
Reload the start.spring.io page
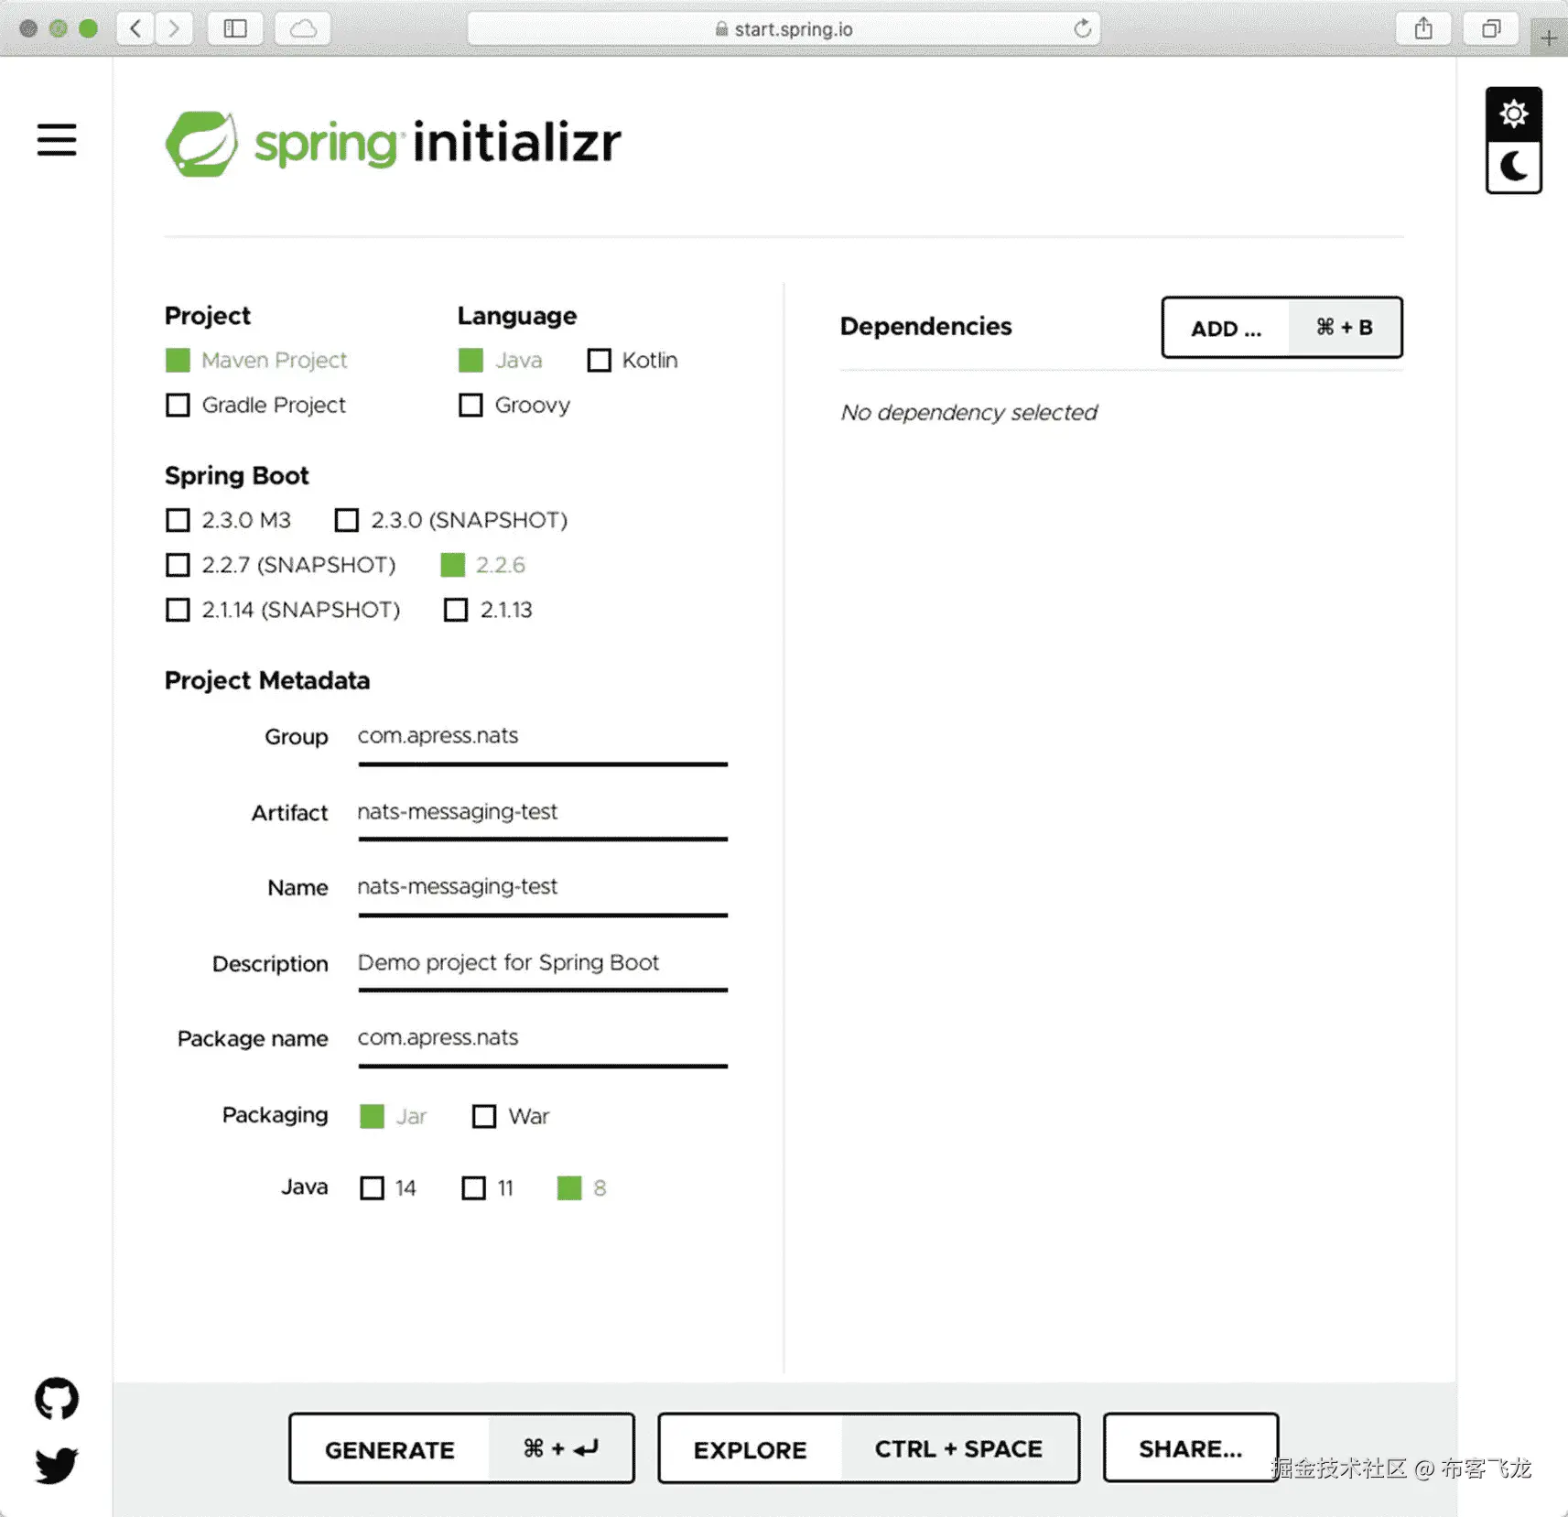click(1083, 28)
